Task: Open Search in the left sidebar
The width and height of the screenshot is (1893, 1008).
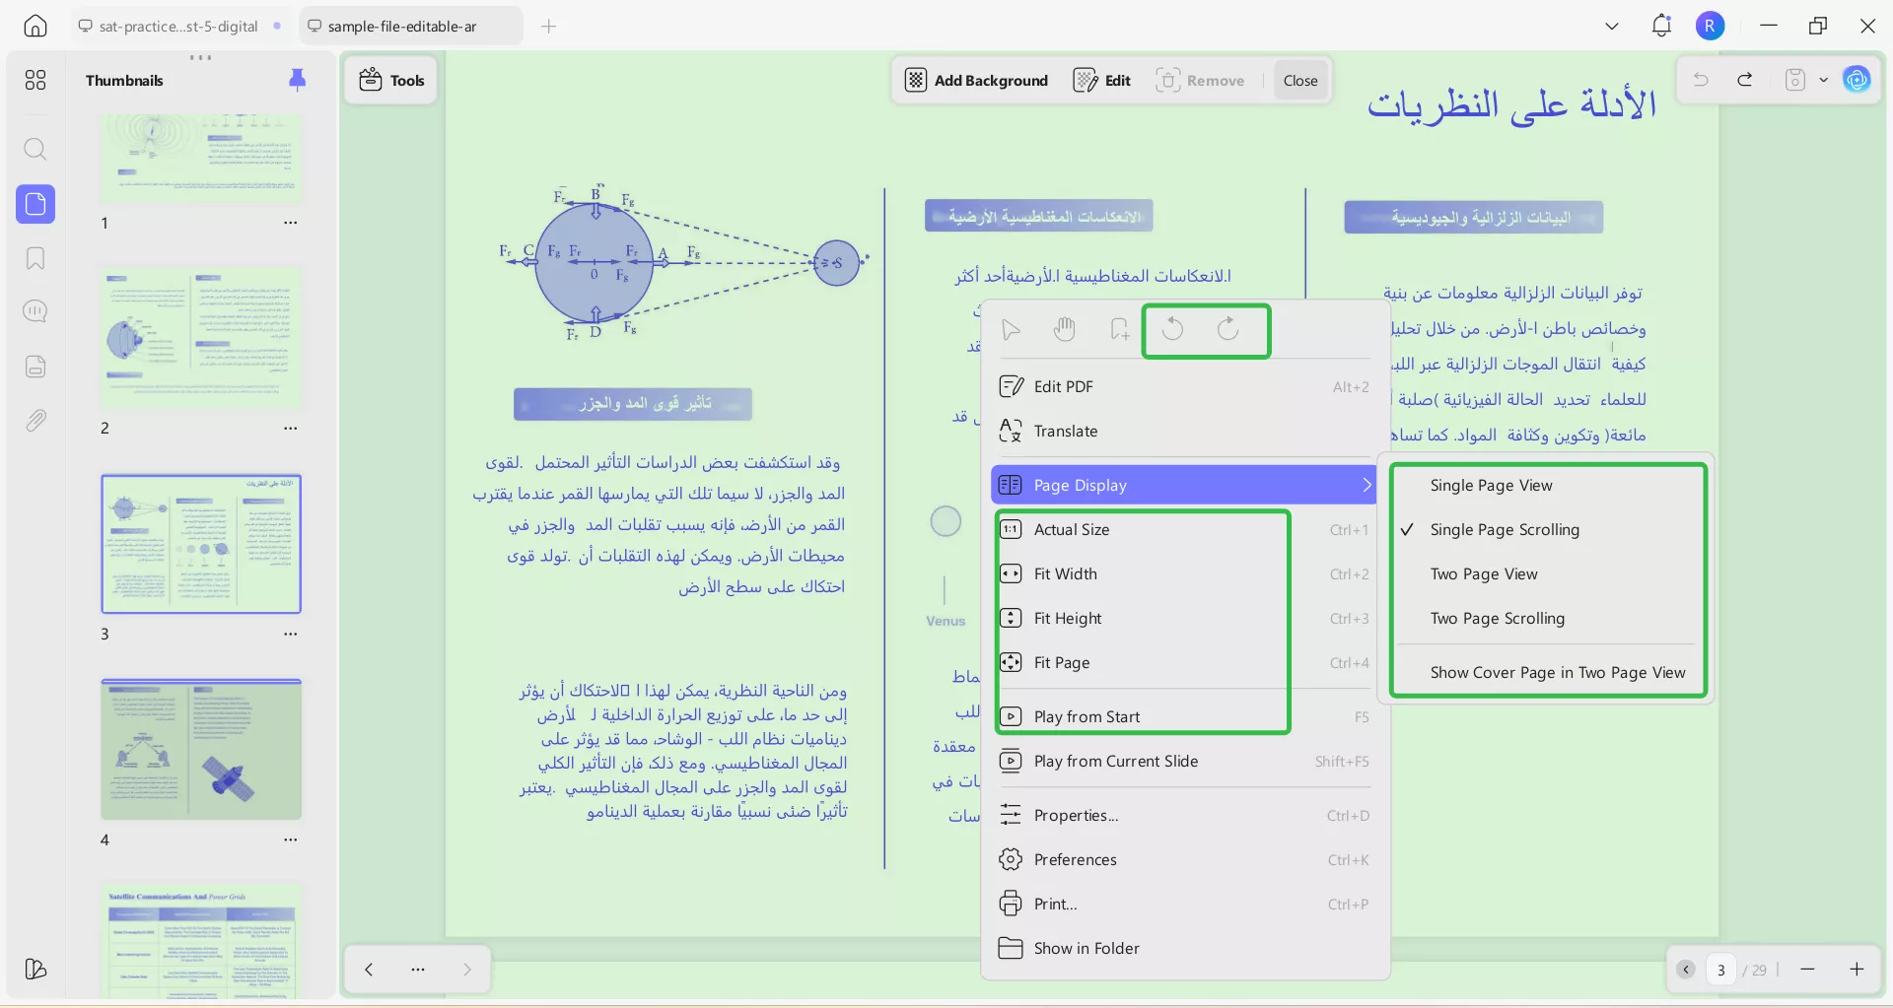Action: point(35,150)
